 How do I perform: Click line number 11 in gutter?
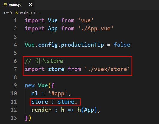pos(14,102)
